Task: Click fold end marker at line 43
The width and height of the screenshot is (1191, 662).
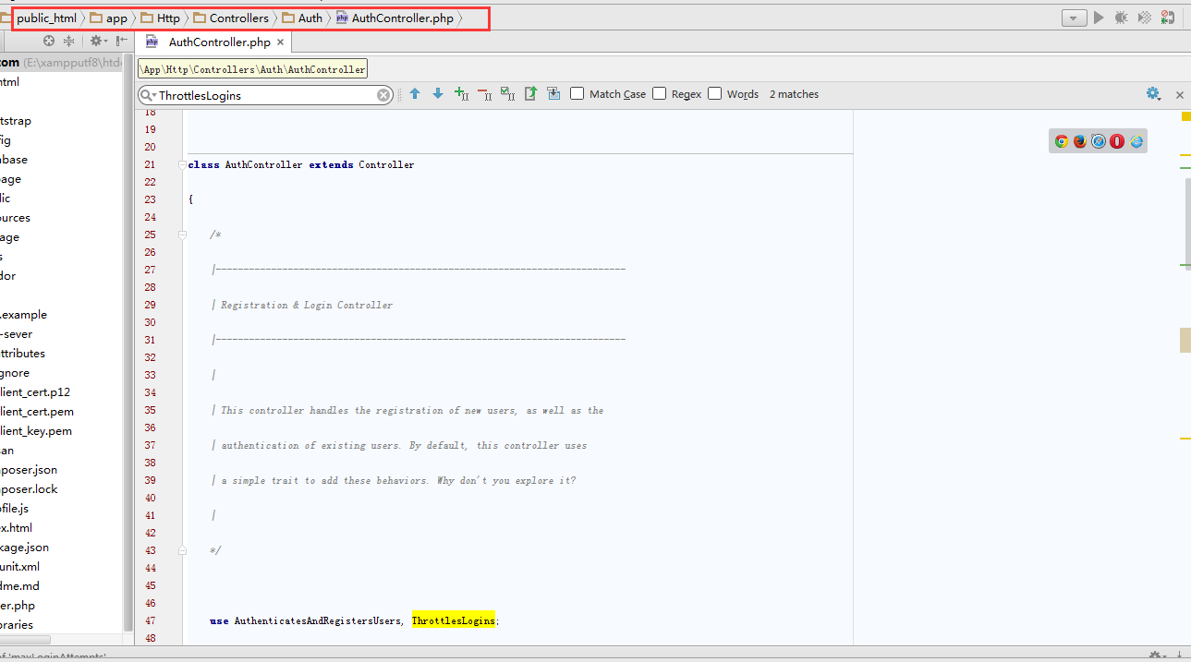Action: (182, 550)
